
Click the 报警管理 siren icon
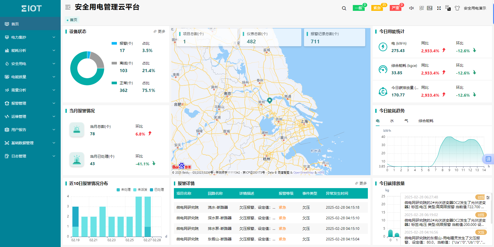tap(7, 103)
